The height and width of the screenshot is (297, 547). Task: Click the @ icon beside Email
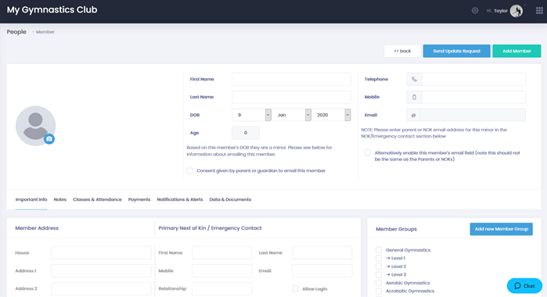tap(413, 115)
